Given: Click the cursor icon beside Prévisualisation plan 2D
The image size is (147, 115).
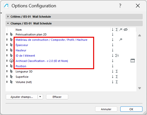Looking at the screenshot, I should click(11, 34).
